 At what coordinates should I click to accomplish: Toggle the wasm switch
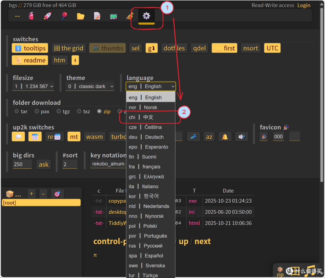coord(94,137)
